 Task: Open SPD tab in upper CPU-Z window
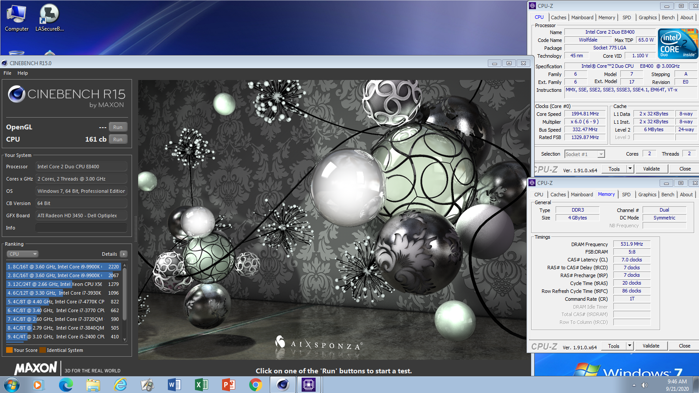626,17
